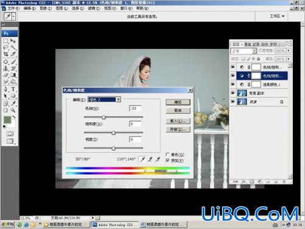This screenshot has height=229, width=305.
Task: Choose the Rectangular Marquee tool
Action: (5, 41)
